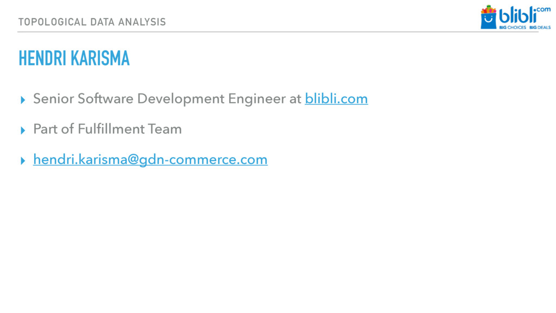The width and height of the screenshot is (556, 313).
Task: Click the word Fulfillment in the second bullet
Action: pos(111,129)
